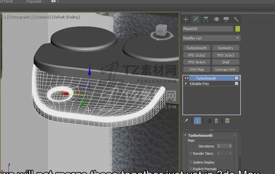Remove modifier with the trash icon
275x174 pixels.
[x=217, y=121]
